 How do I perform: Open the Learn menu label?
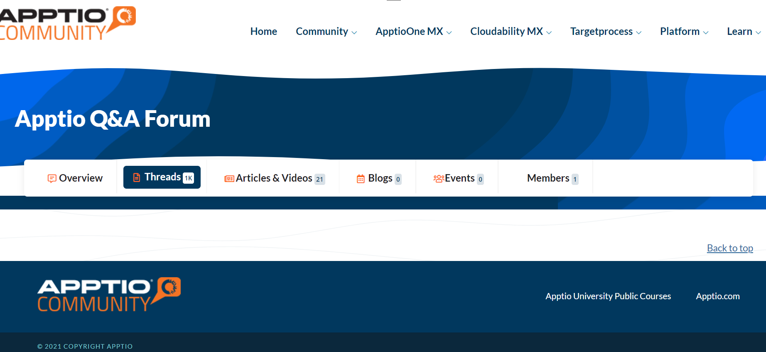pyautogui.click(x=739, y=31)
